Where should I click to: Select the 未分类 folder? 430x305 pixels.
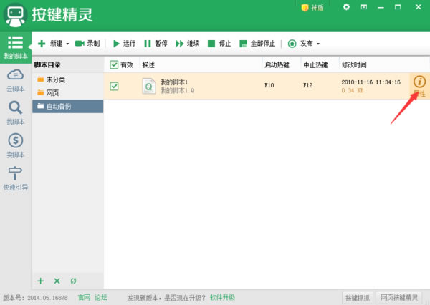56,79
